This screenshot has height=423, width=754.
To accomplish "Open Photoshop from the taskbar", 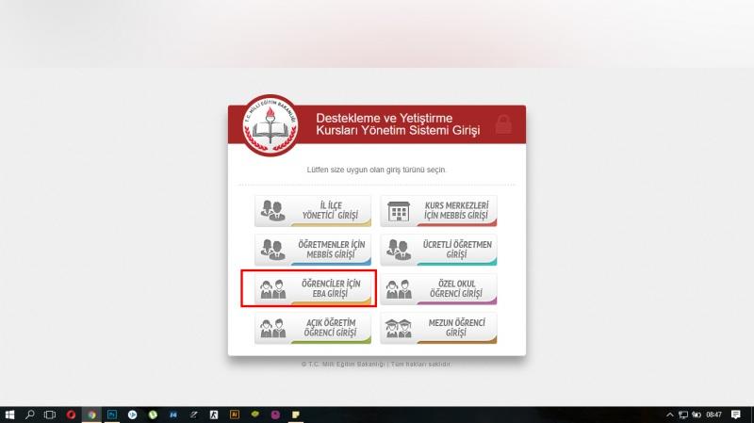I will 112,415.
